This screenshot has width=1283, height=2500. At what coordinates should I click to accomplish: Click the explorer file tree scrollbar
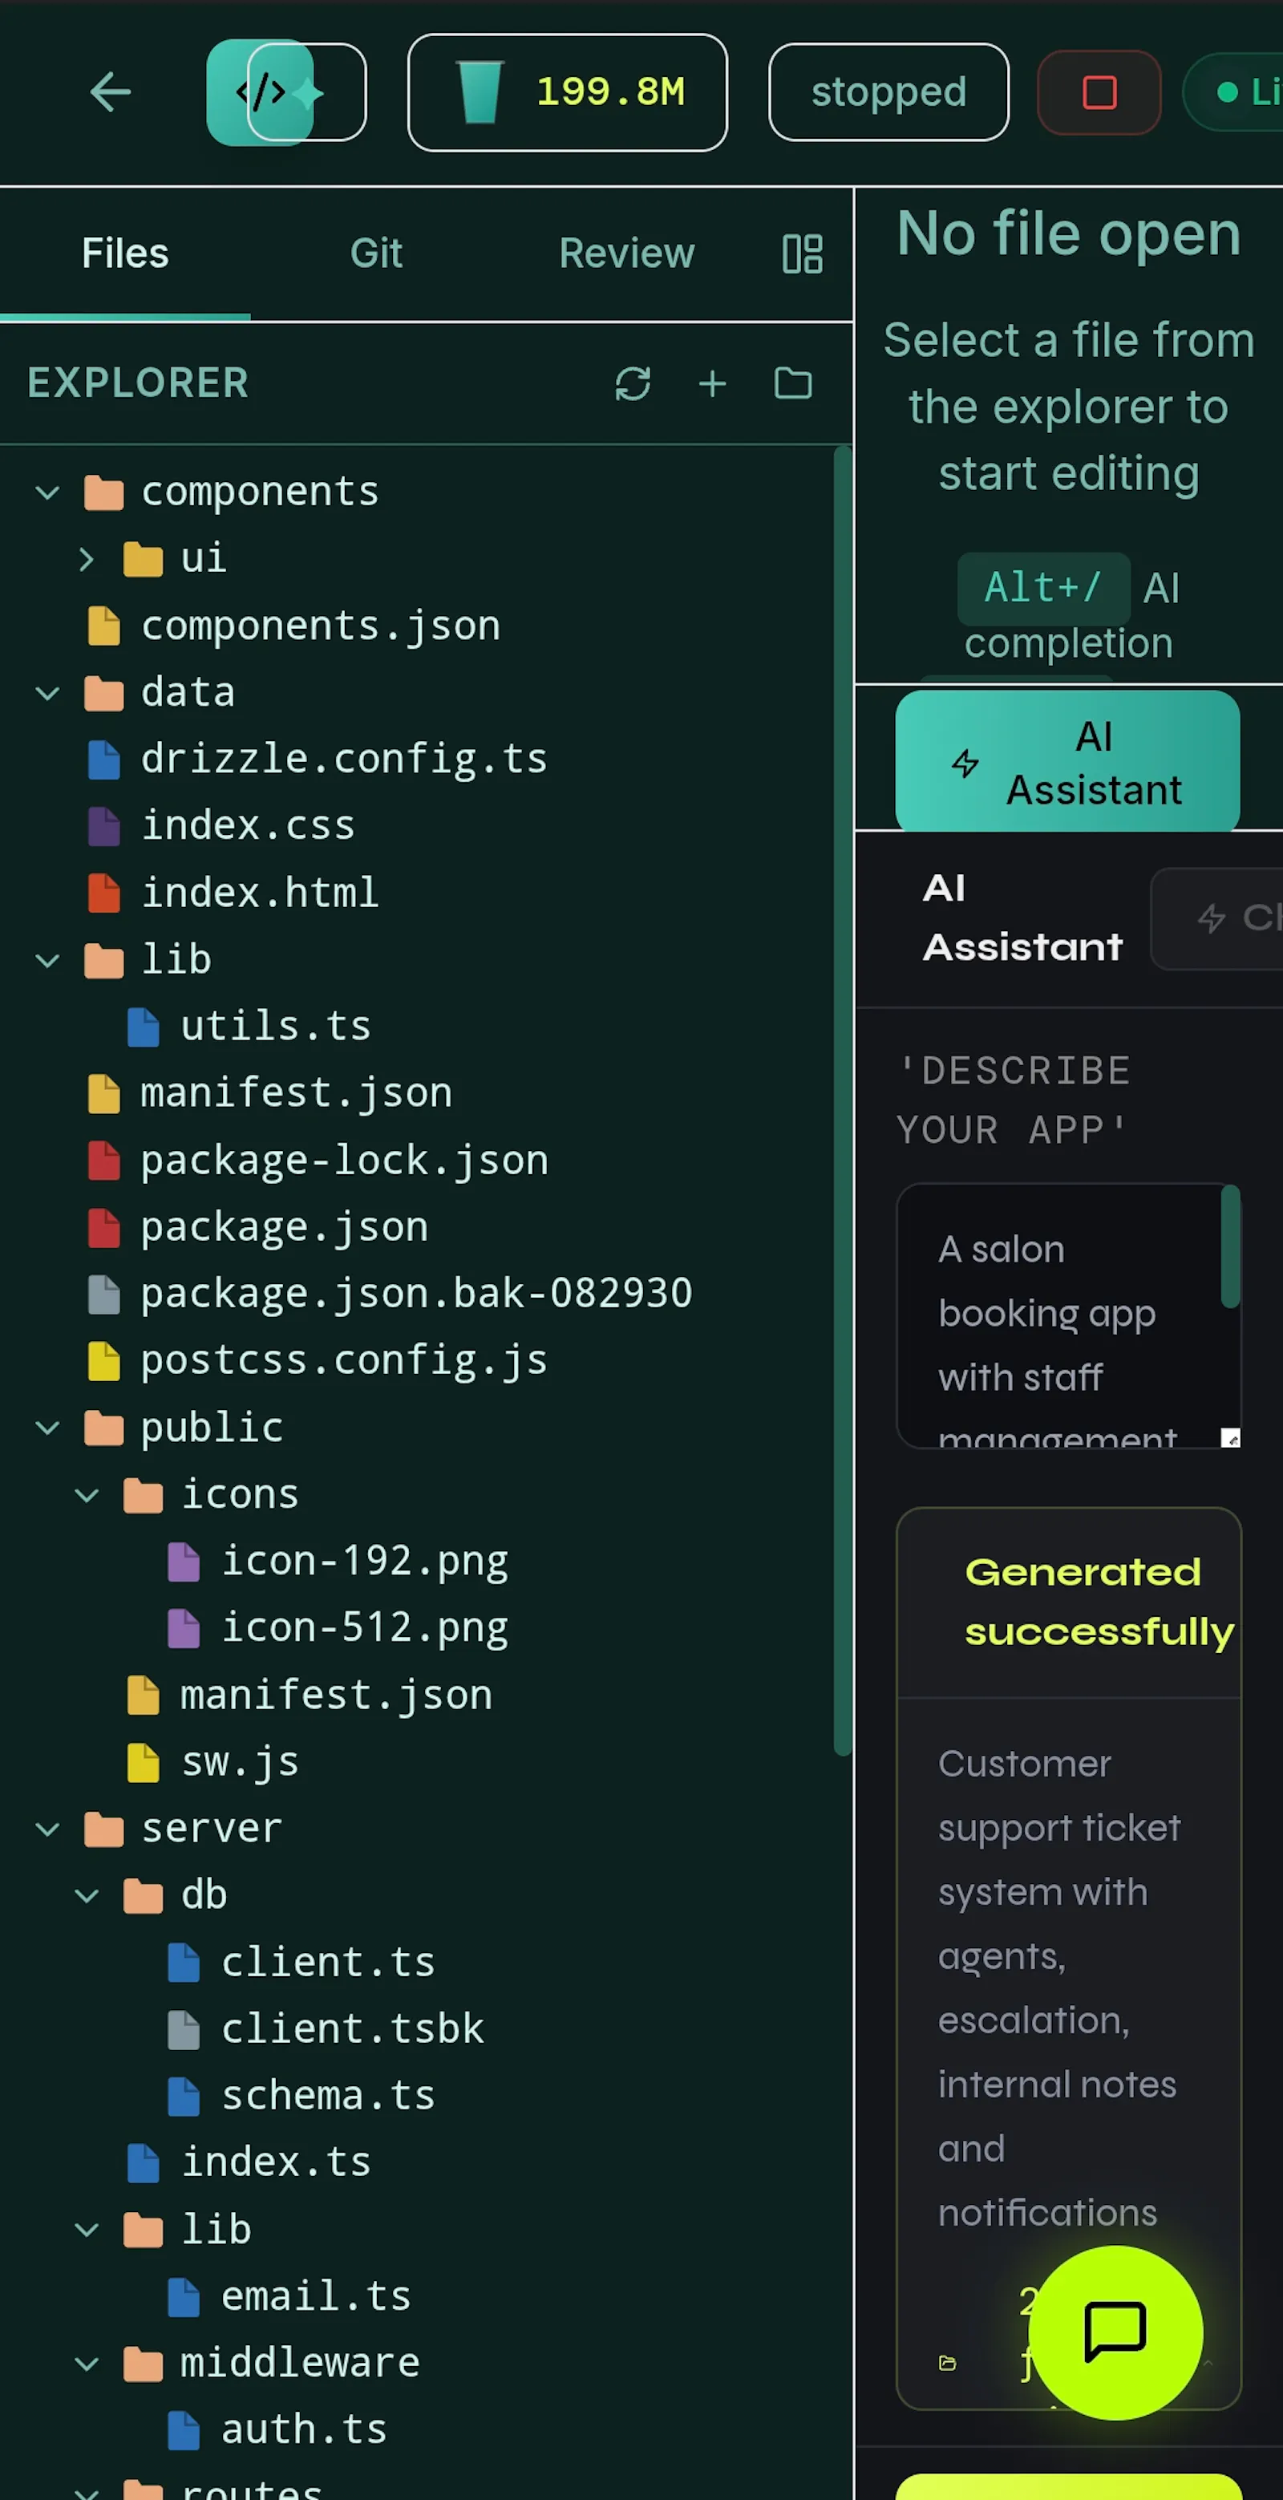point(843,1100)
